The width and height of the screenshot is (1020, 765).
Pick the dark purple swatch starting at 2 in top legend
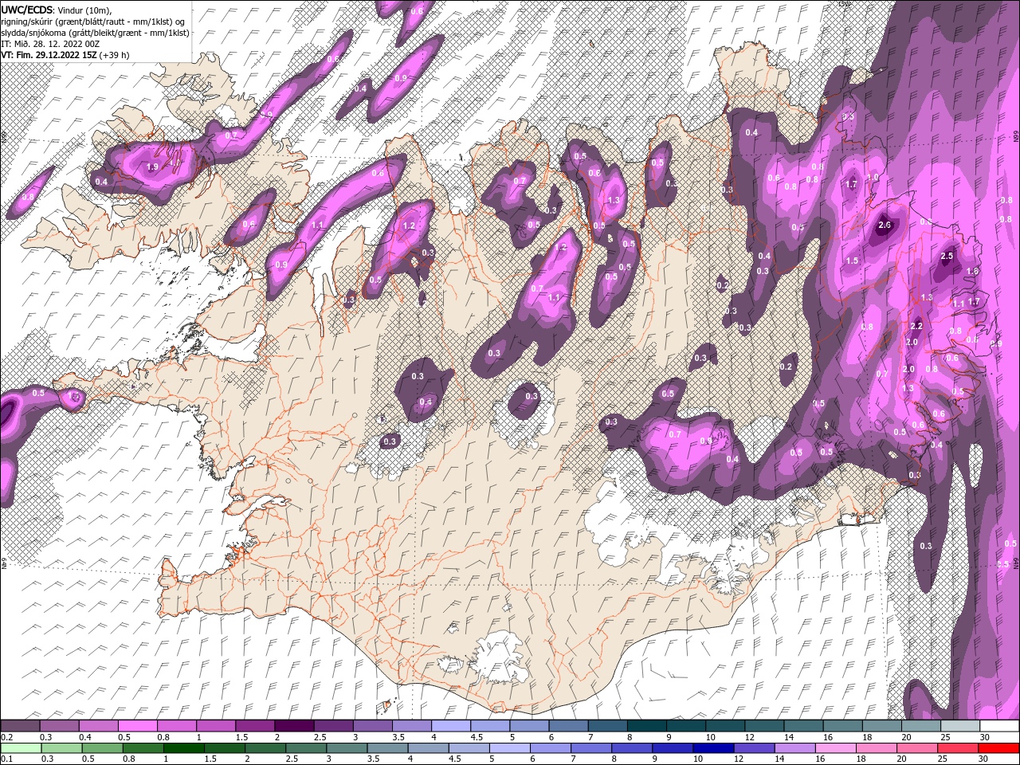[294, 726]
